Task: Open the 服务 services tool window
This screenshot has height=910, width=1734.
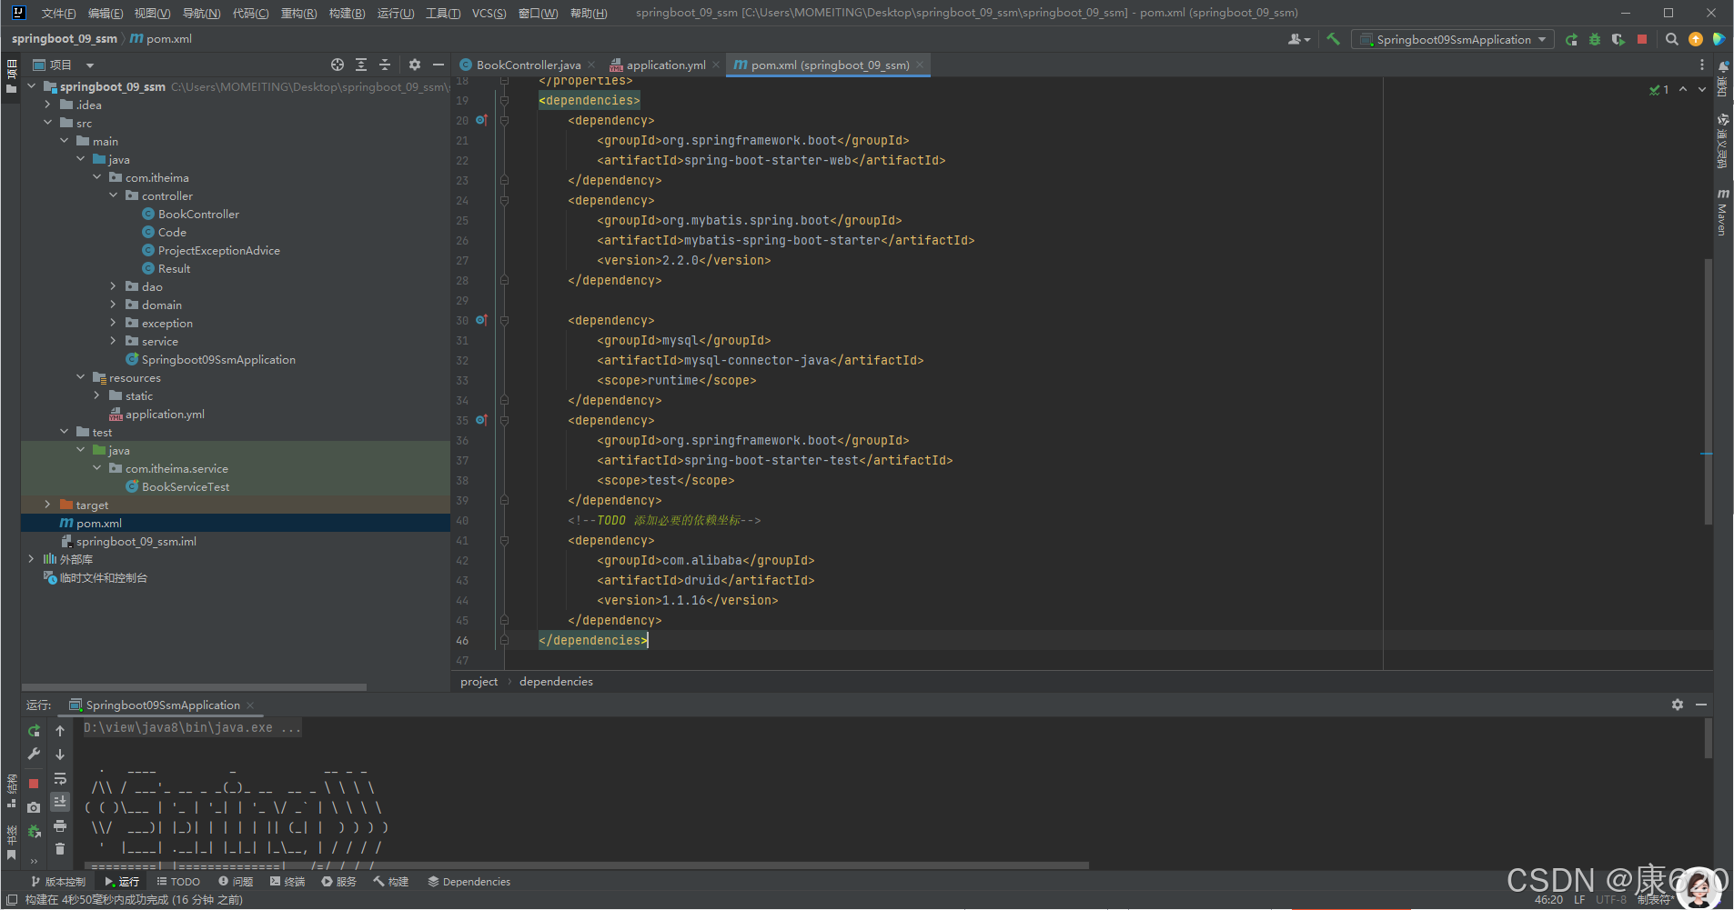Action: pyautogui.click(x=338, y=882)
